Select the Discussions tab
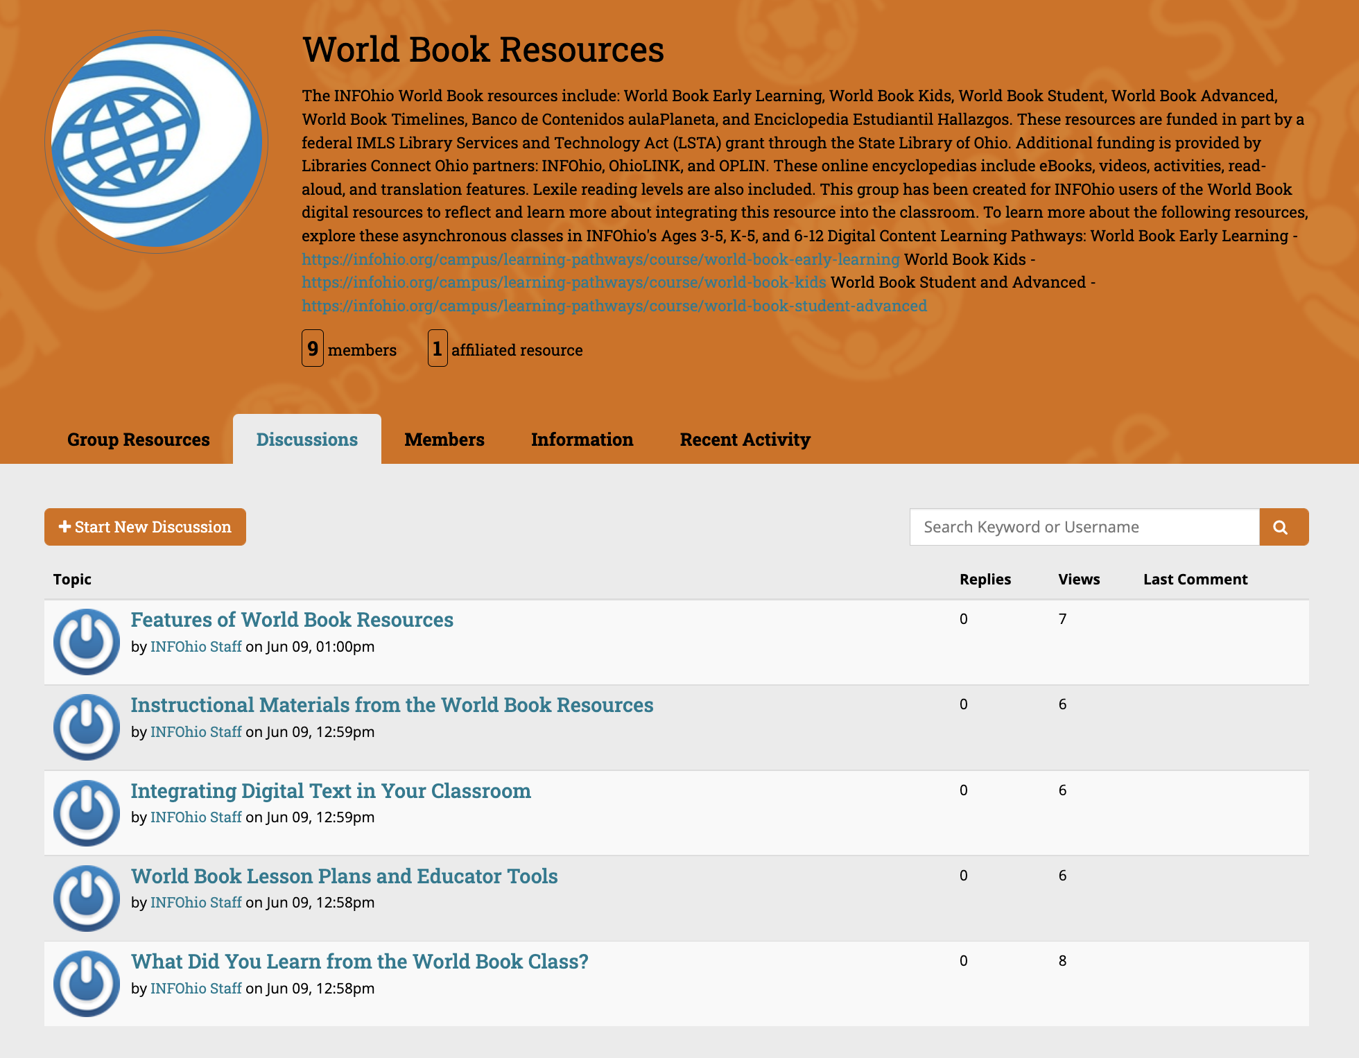Screen dimensions: 1359x1058 307,440
